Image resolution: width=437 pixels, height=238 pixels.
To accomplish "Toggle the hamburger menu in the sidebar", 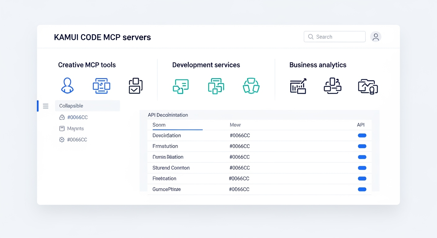I will click(x=46, y=106).
